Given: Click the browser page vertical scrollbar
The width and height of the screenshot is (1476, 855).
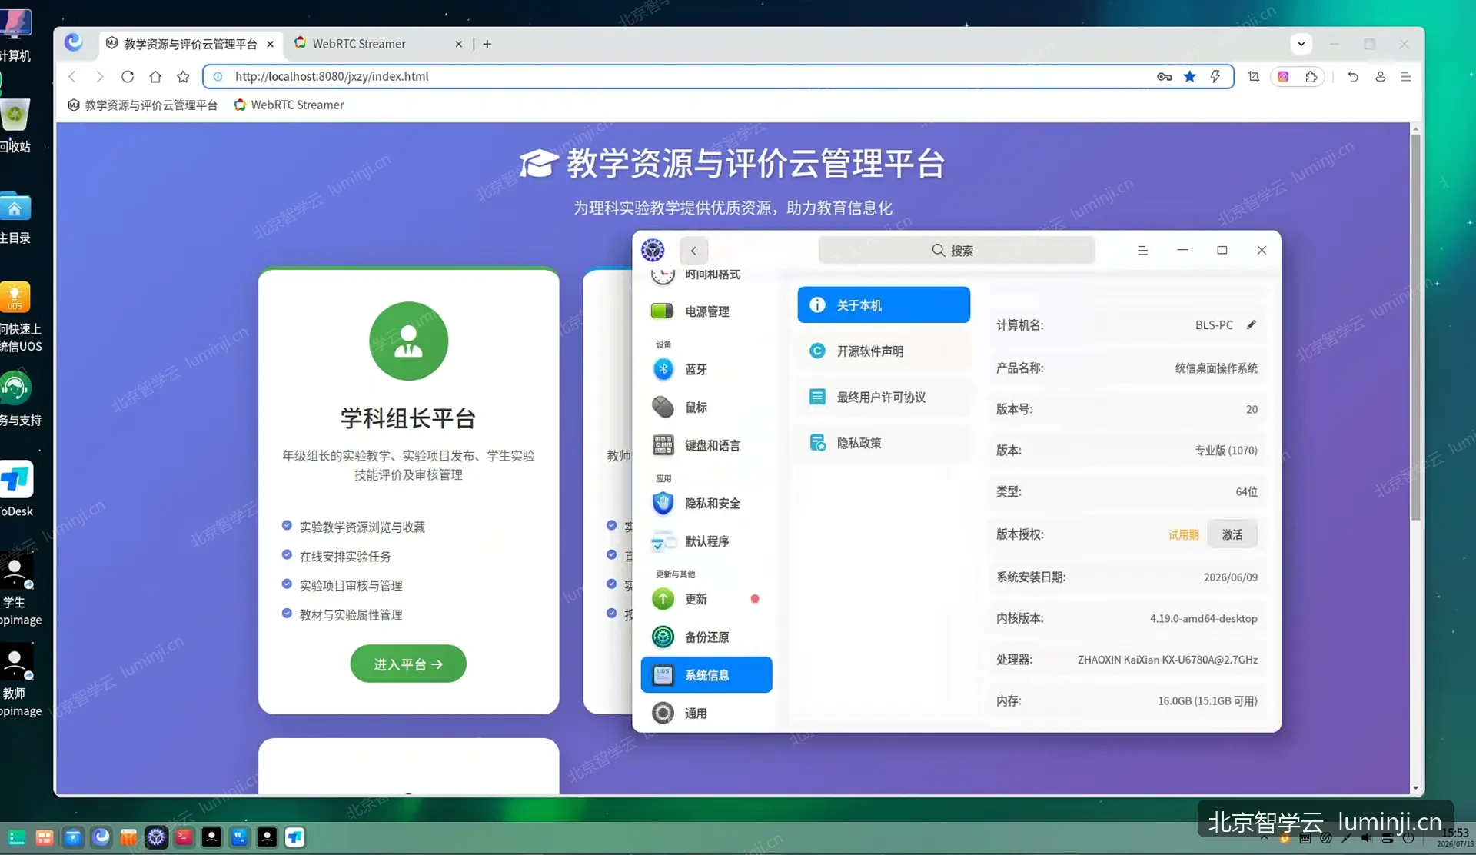Looking at the screenshot, I should point(1415,327).
